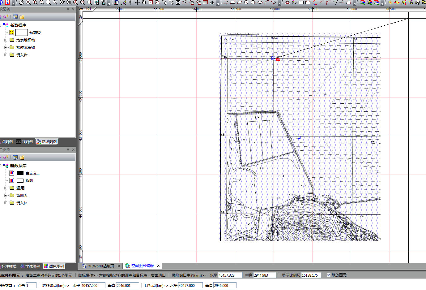
Task: Close the color legend panel
Action: tap(73, 150)
